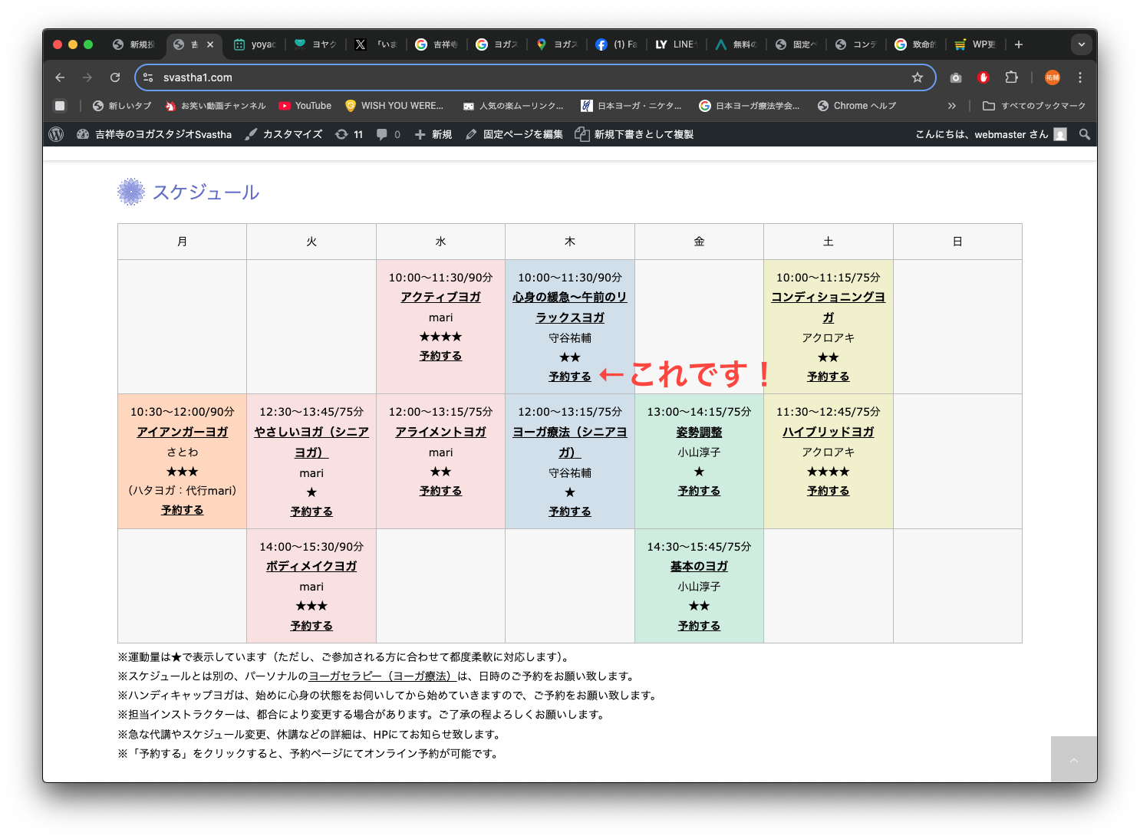The width and height of the screenshot is (1140, 839).
Task: Open the WordPress logo menu
Action: 56,134
